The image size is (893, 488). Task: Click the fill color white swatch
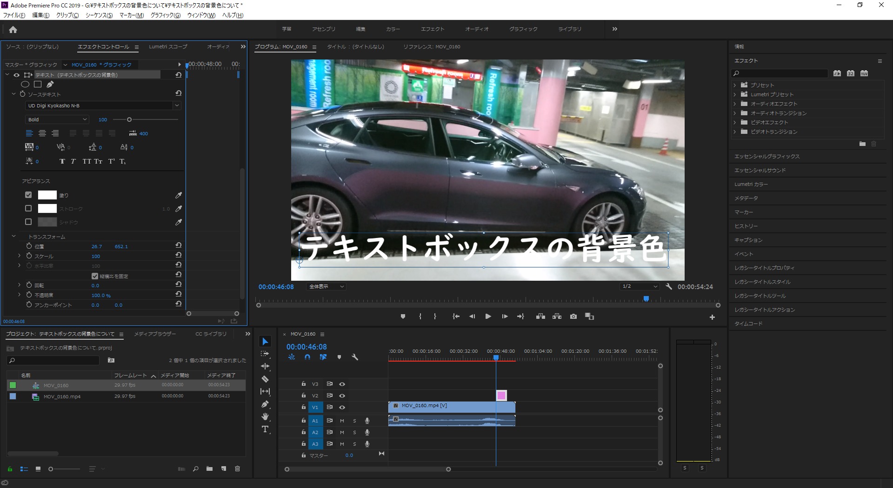(47, 195)
